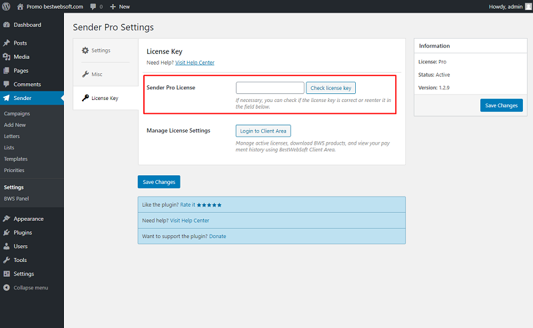Click the Dashboard gauge icon

pyautogui.click(x=7, y=25)
